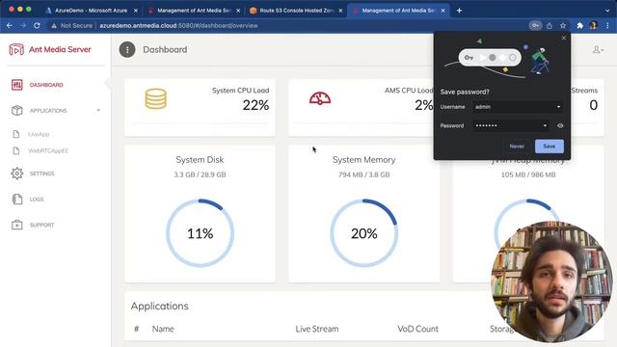
Task: Open the Username dropdown in the save prompt
Action: pos(518,107)
